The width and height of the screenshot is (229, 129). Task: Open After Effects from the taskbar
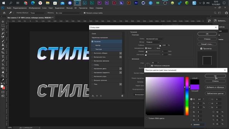tap(107, 3)
